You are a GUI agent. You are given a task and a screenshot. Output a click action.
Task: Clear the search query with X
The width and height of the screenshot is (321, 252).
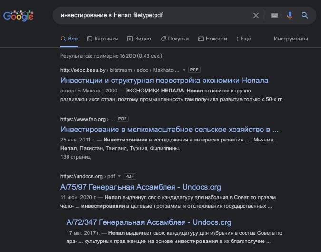[256, 16]
